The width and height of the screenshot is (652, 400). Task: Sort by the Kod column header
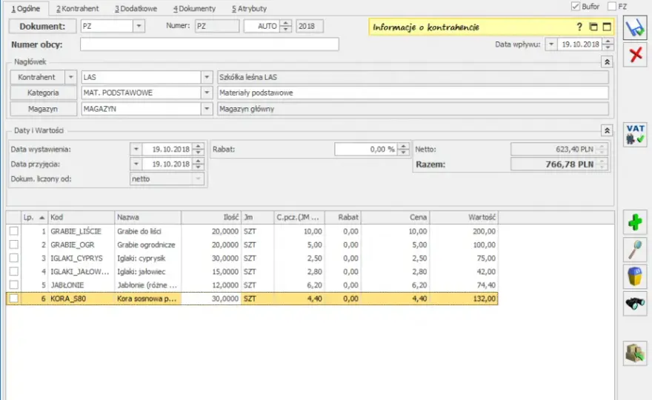81,217
